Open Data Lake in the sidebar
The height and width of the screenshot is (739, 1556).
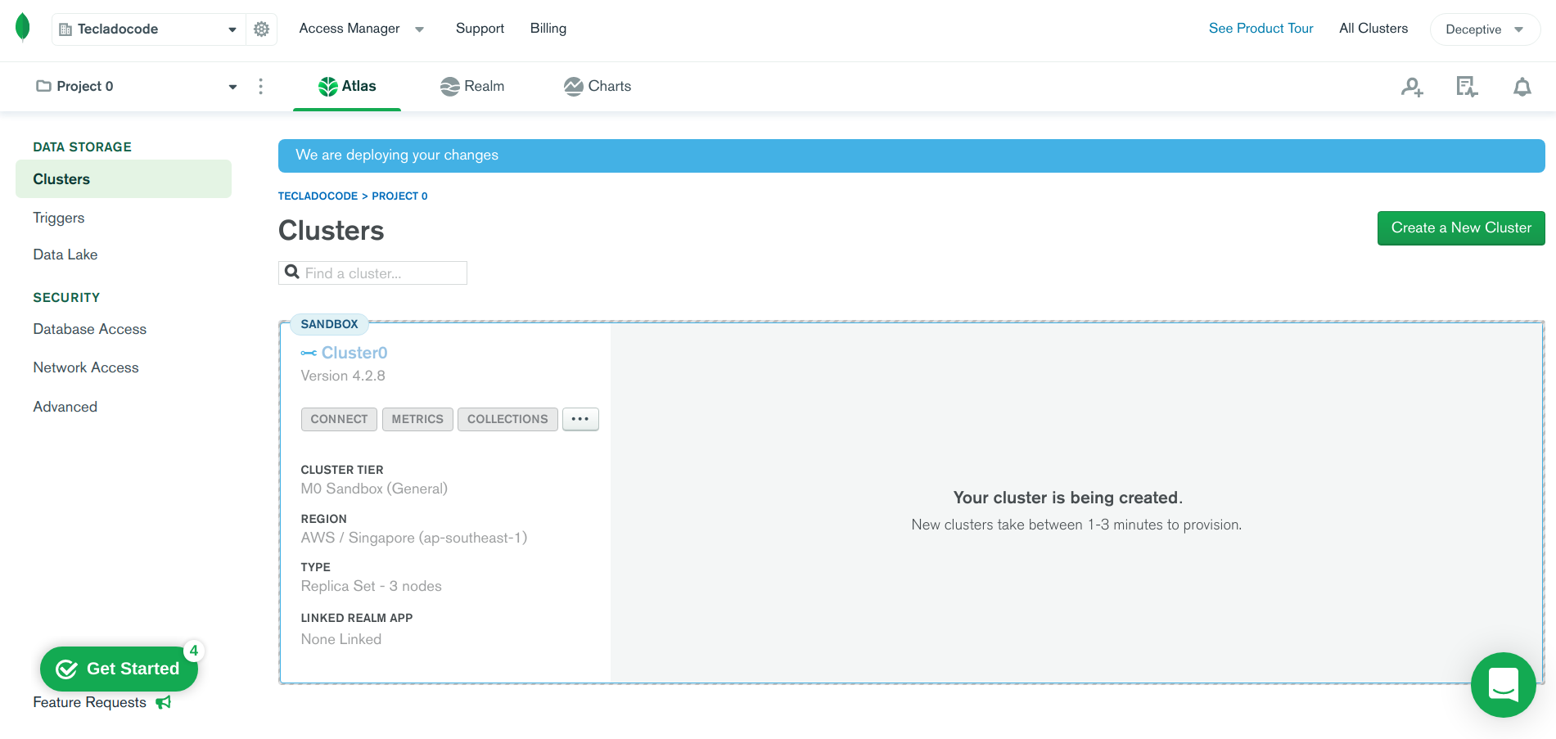click(x=65, y=255)
